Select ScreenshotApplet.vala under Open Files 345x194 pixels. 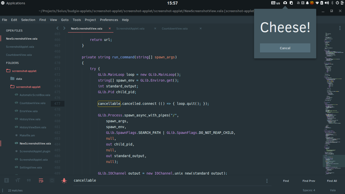[x=20, y=47]
